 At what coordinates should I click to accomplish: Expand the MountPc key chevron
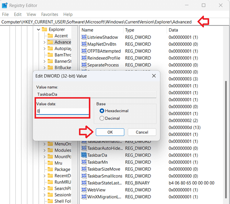coord(44,157)
